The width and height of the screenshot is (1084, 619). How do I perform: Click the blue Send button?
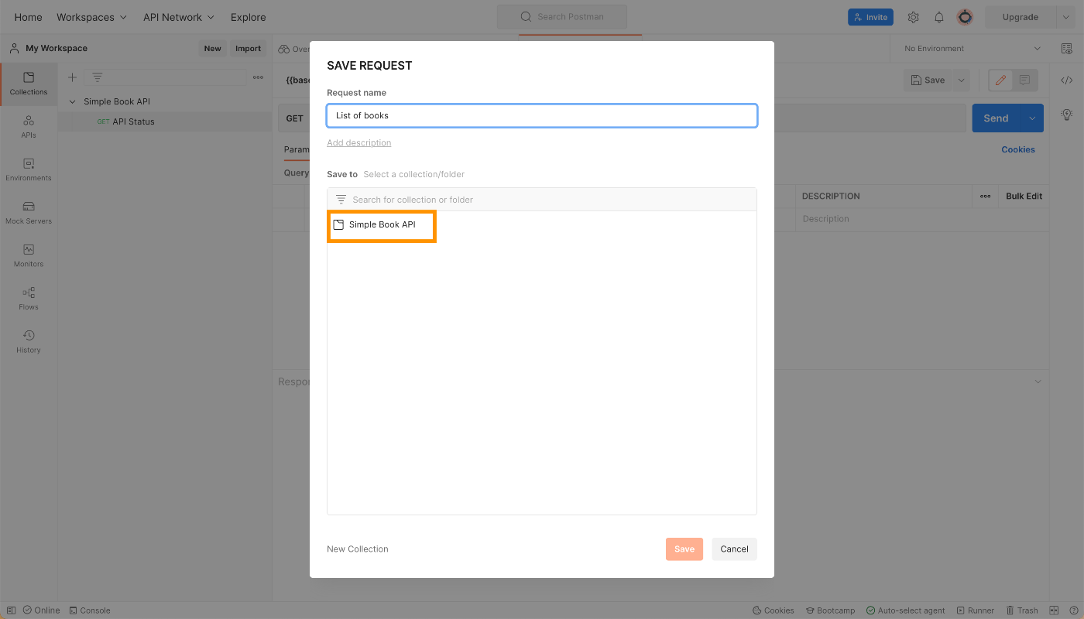coord(997,118)
